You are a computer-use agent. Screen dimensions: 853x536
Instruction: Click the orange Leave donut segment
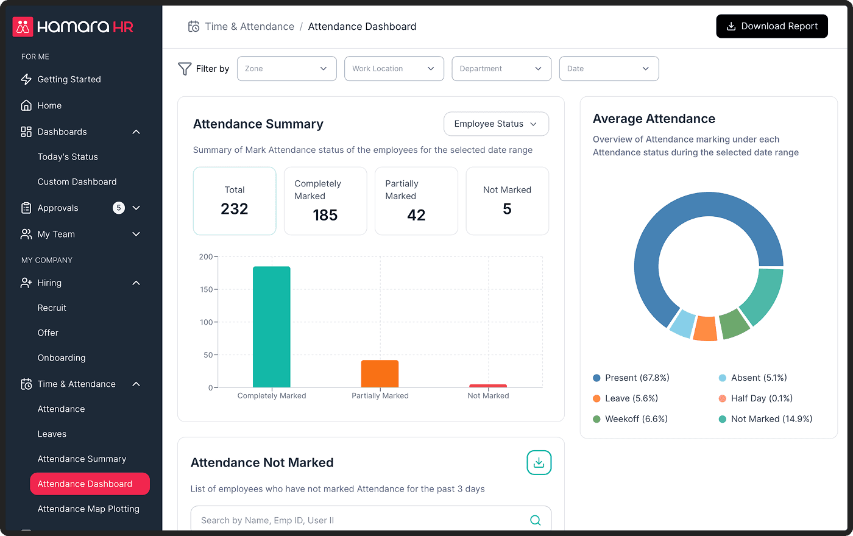point(706,329)
